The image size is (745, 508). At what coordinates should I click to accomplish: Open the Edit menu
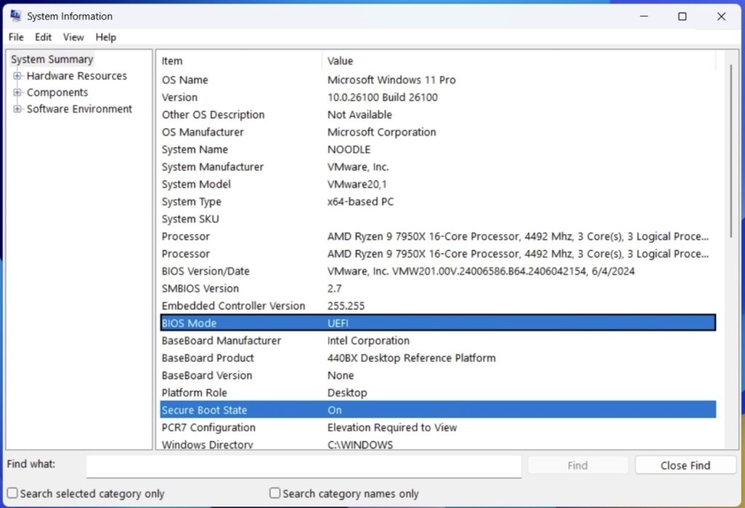[x=43, y=37]
